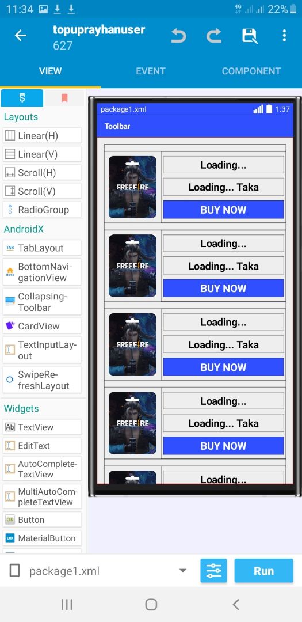Select the first Free Fire image

(132, 187)
